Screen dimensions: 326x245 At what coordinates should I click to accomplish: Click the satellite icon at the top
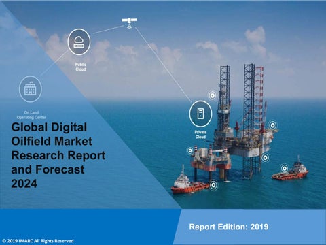pyautogui.click(x=129, y=22)
